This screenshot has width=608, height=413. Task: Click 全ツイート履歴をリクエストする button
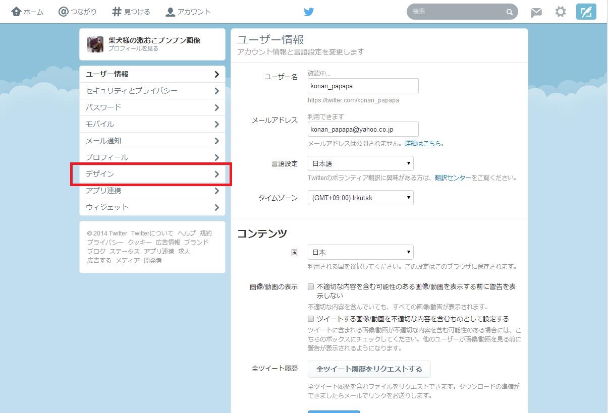[369, 369]
